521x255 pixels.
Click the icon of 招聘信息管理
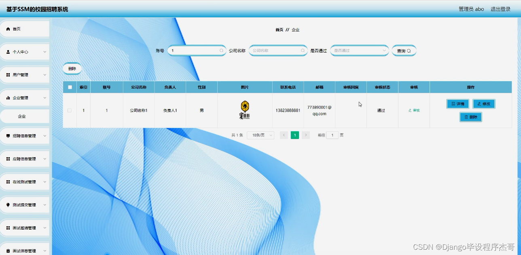point(8,136)
